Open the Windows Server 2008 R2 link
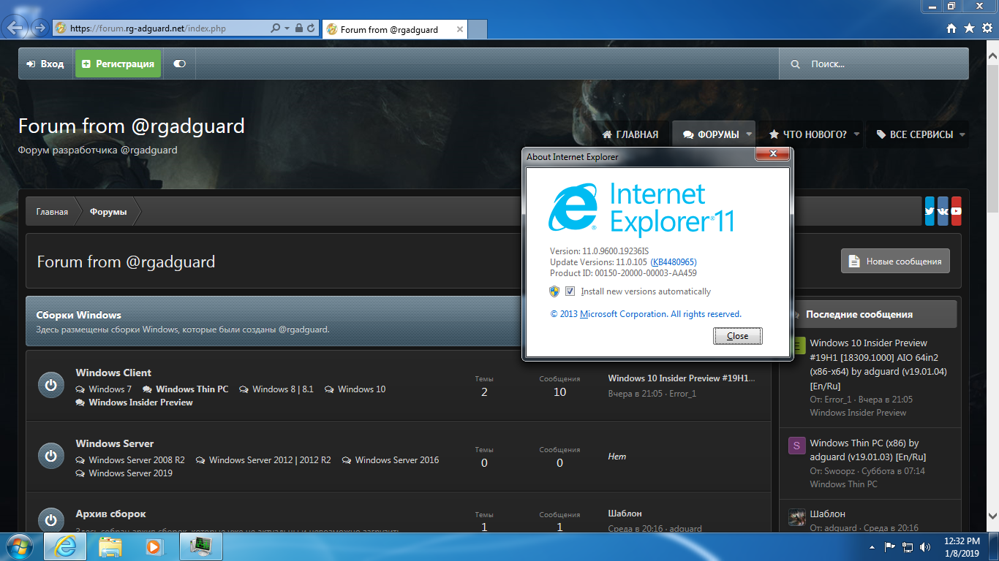 137,460
